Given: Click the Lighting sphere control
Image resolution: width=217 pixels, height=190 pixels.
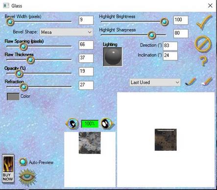Looking at the screenshot, I should pyautogui.click(x=113, y=57).
